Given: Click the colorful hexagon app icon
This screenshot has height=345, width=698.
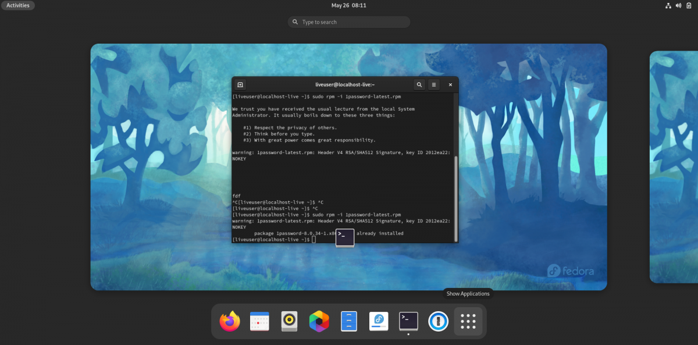Looking at the screenshot, I should click(x=319, y=321).
